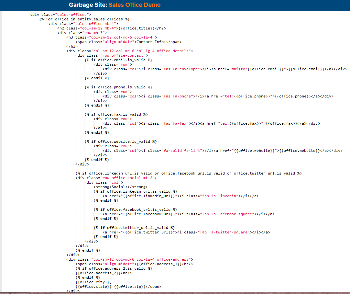350x294 pixels.
Task: Click the '{{office.state}} {{office.zip}}' line
Action: point(118,287)
